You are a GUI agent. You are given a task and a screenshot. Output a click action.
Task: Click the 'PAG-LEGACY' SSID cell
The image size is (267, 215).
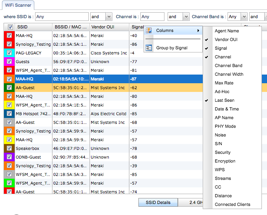click(x=34, y=53)
